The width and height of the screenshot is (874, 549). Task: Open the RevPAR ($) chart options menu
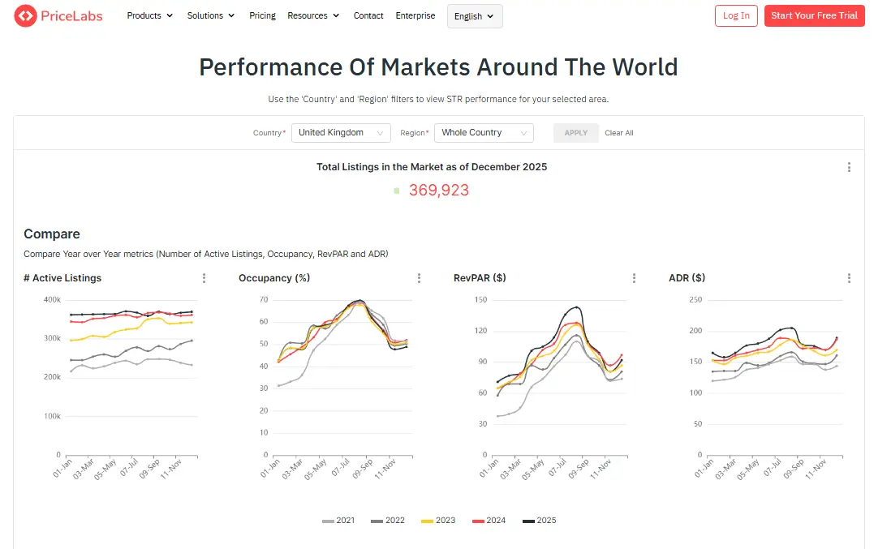(x=634, y=277)
